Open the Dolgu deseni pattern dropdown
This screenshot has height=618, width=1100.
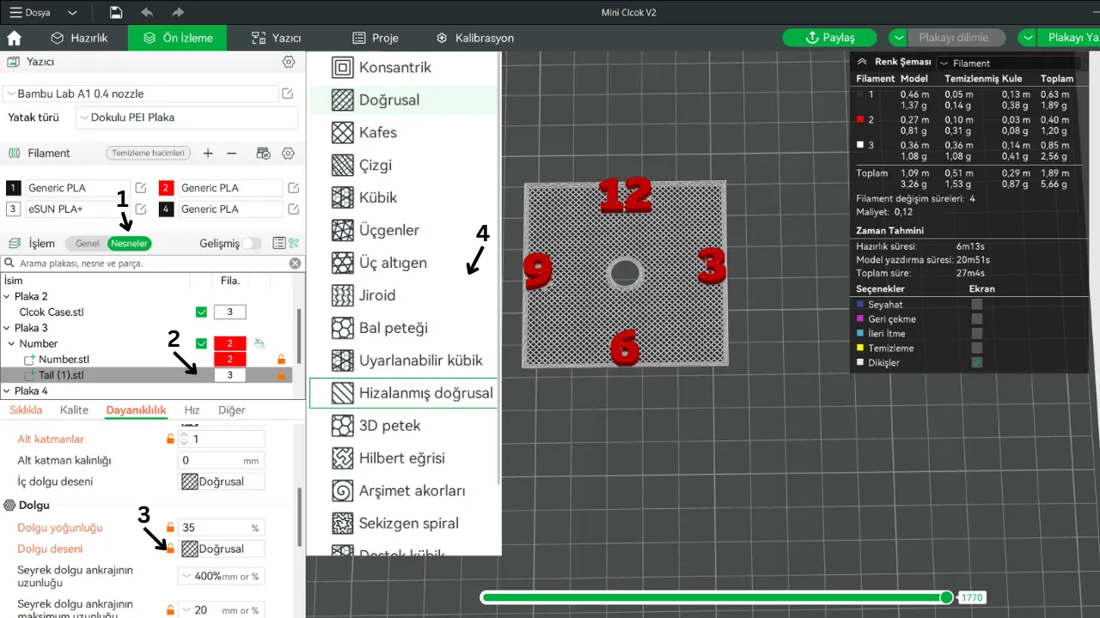coord(222,548)
